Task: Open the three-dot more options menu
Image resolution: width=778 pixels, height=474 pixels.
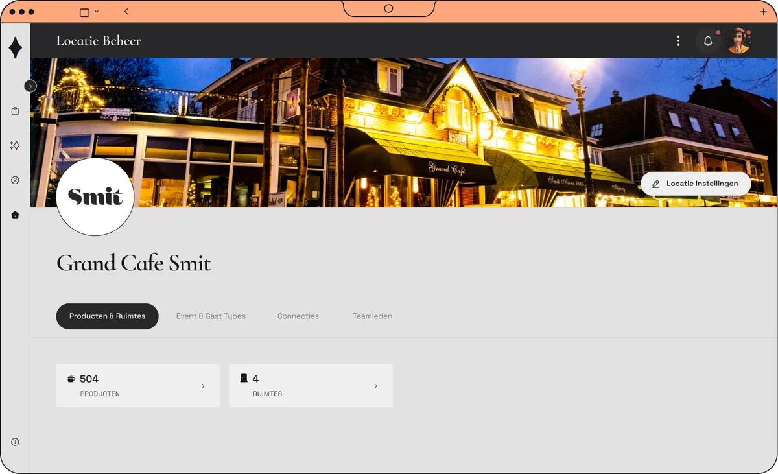Action: tap(678, 41)
